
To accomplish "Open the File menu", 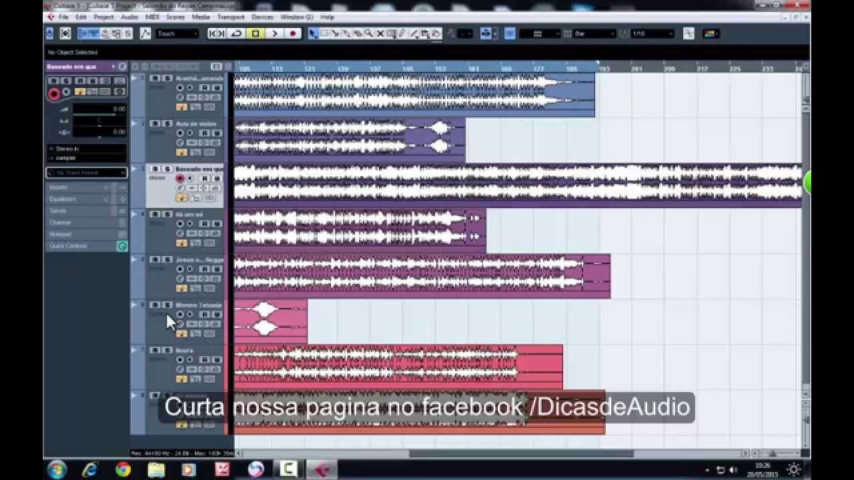I will [63, 17].
